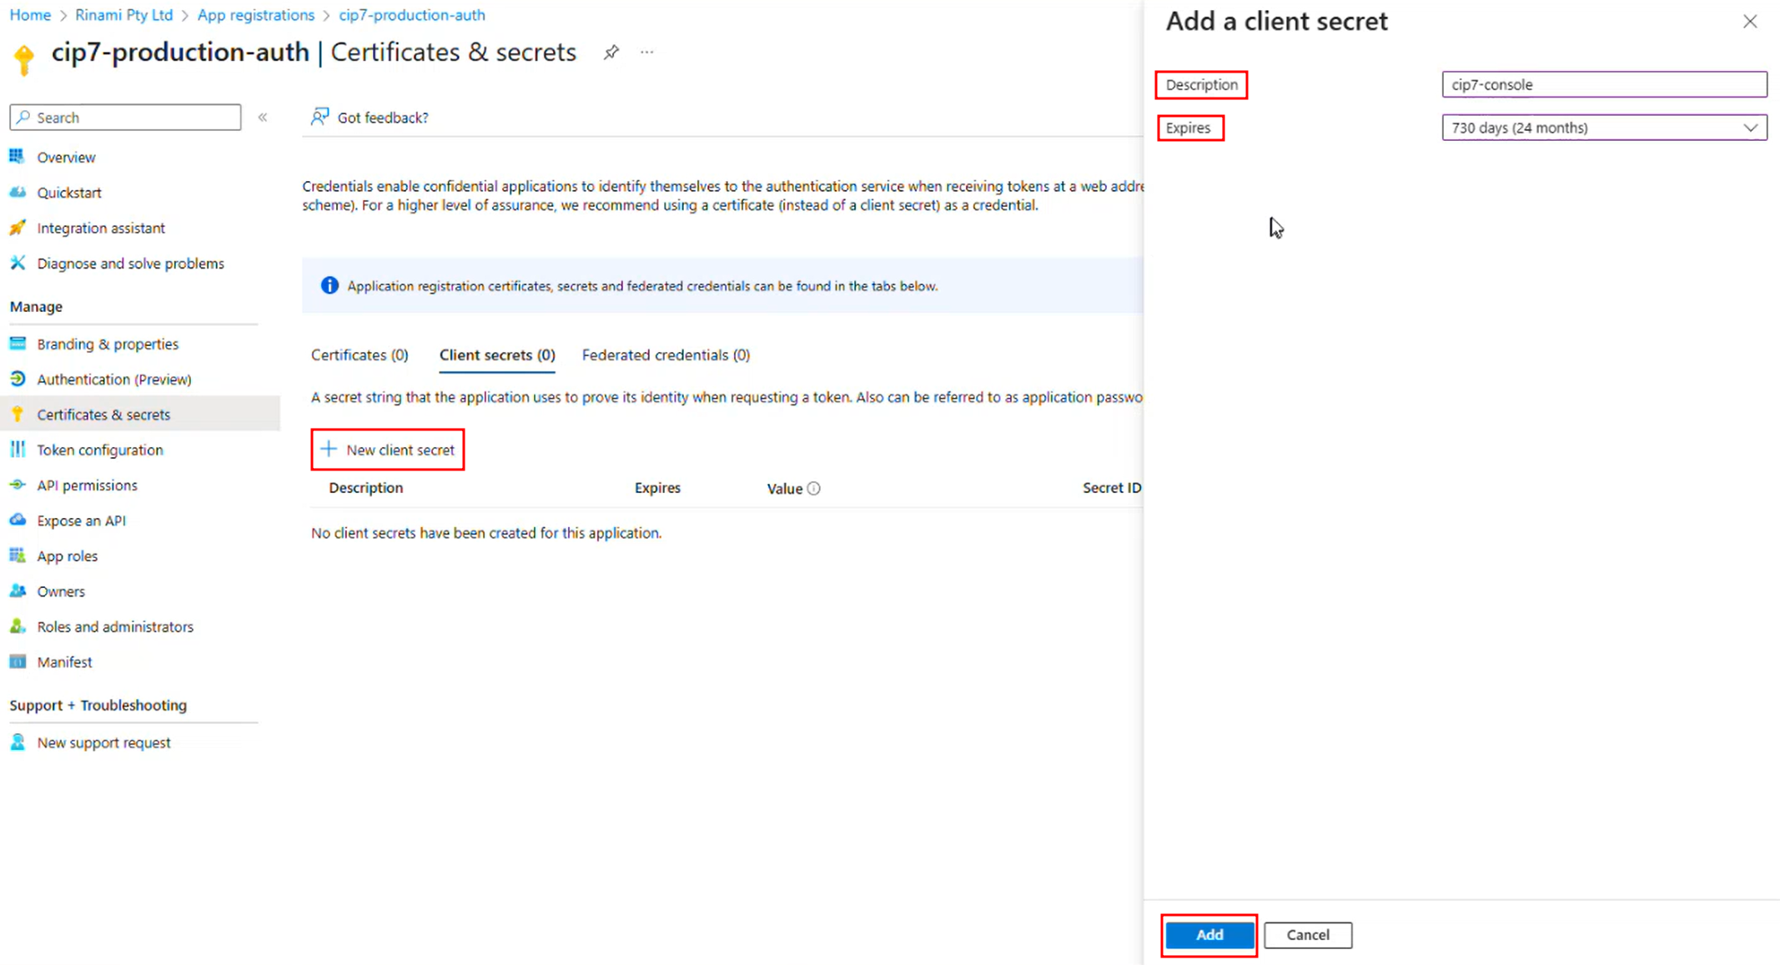1780x965 pixels.
Task: Click the App registrations breadcrumb
Action: (256, 15)
